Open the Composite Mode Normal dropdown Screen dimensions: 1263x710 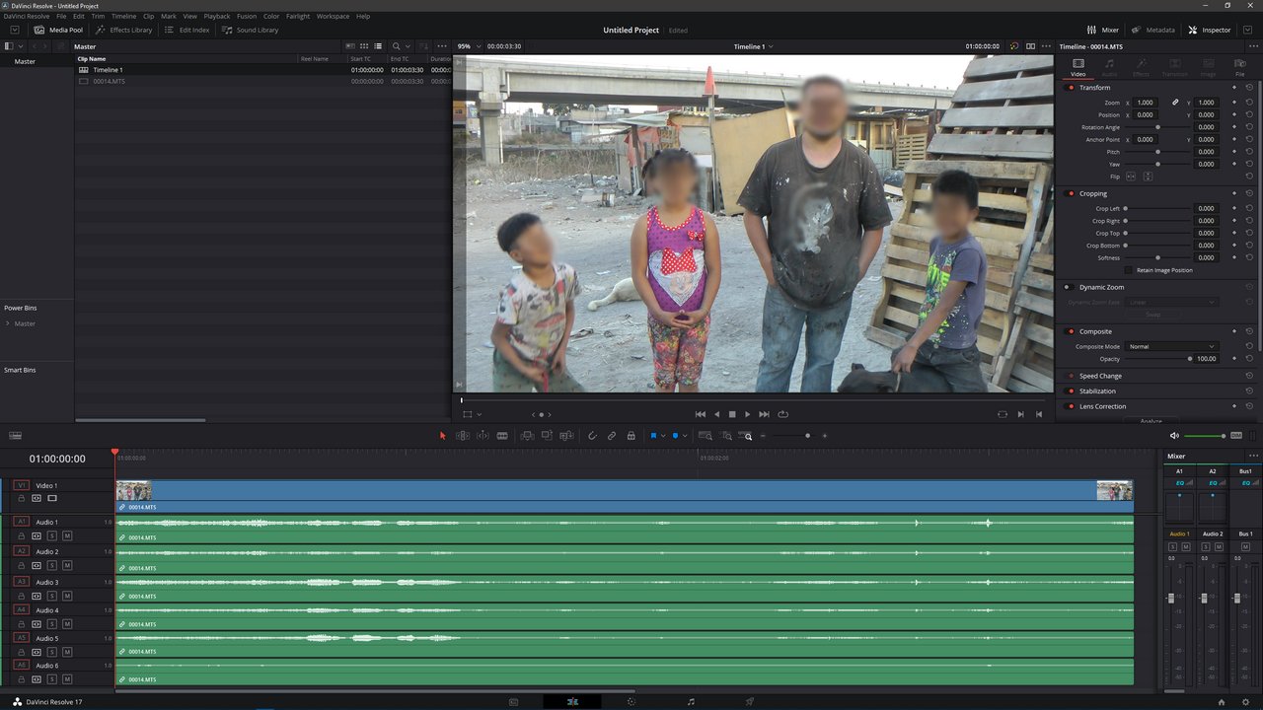click(1172, 346)
